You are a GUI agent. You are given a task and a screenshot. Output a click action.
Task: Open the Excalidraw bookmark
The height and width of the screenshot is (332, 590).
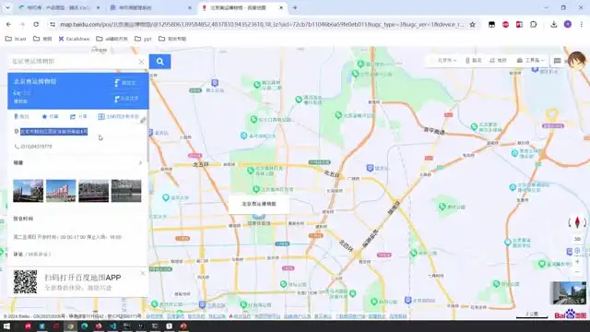(74, 39)
